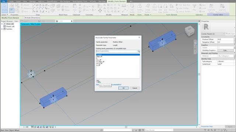Click the filter icon in status bar
The image size is (236, 132).
coord(225,130)
